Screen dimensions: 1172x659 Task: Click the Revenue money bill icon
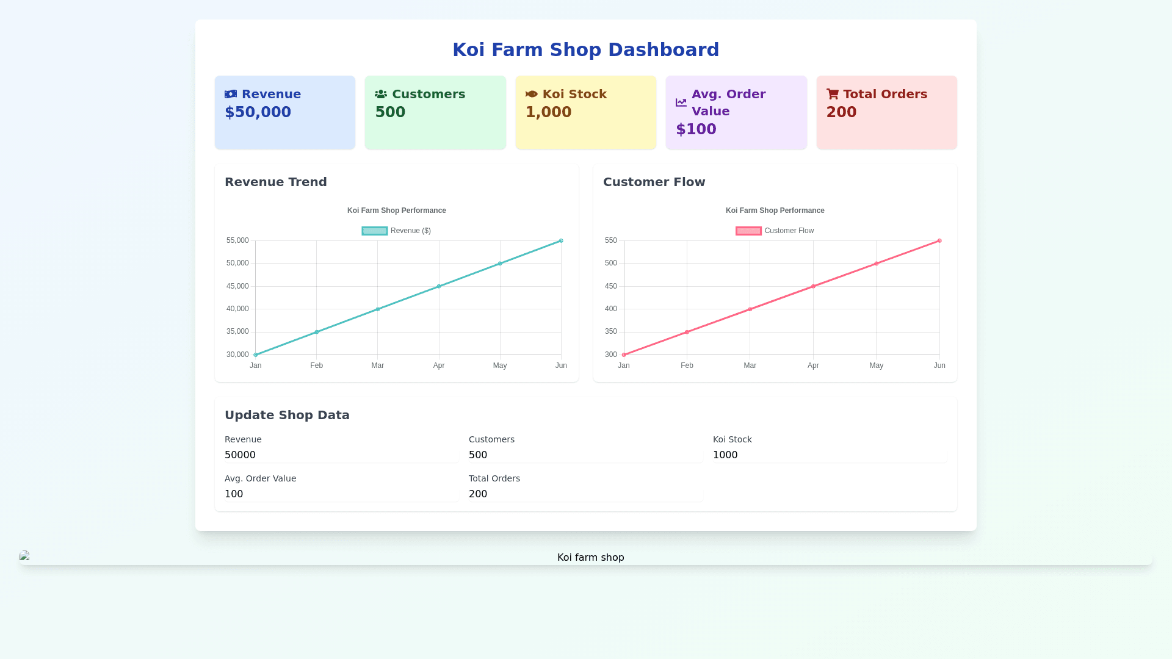tap(231, 94)
